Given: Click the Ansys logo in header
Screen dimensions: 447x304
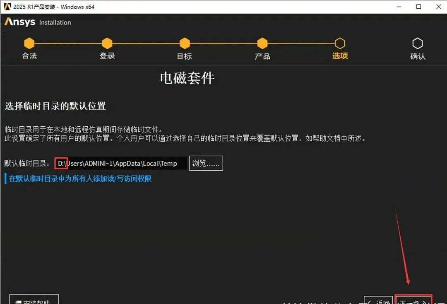Looking at the screenshot, I should [x=20, y=22].
